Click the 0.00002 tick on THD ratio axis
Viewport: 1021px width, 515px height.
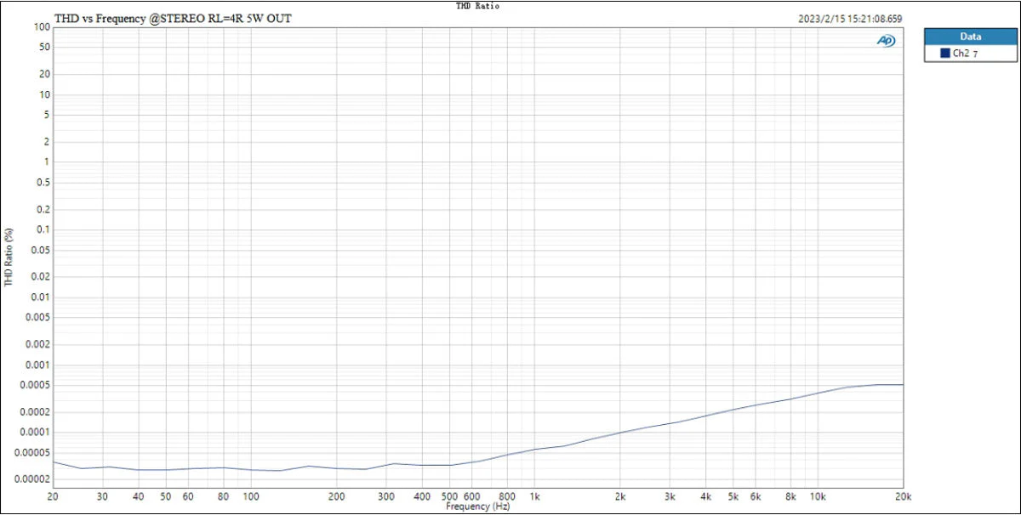[x=33, y=479]
